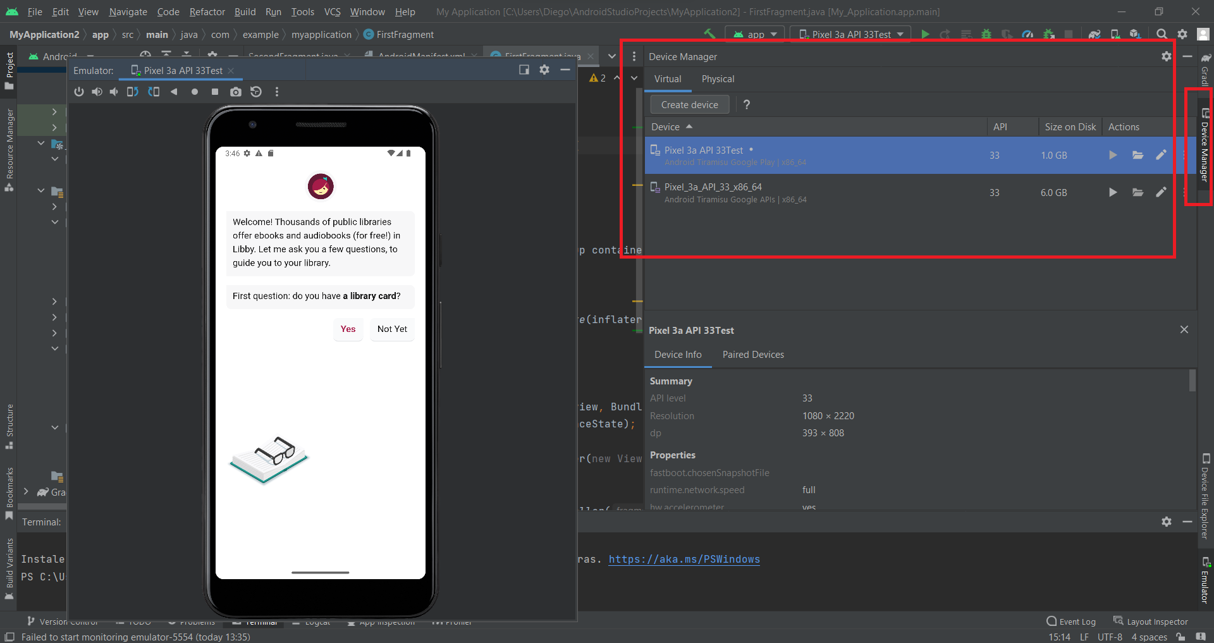Launch Pixel_3a_API_33_x86_64 play action
Screen dimensions: 1214x643
click(x=1113, y=192)
